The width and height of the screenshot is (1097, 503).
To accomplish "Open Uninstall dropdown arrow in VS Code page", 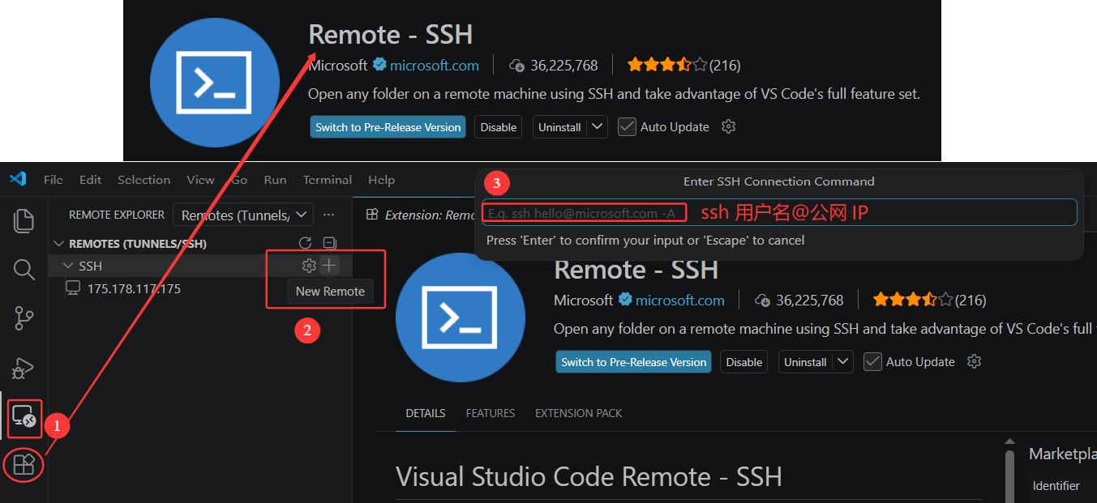I will point(843,361).
